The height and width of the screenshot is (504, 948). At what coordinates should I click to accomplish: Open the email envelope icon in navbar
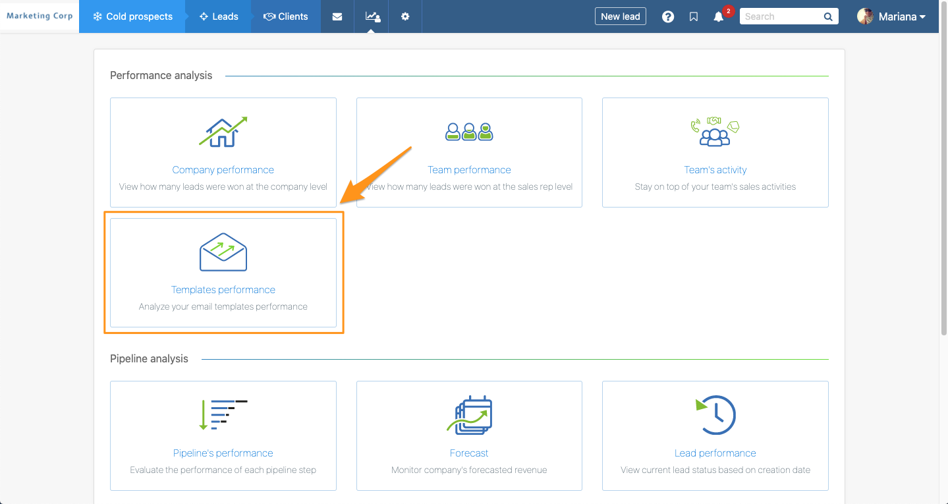click(337, 16)
